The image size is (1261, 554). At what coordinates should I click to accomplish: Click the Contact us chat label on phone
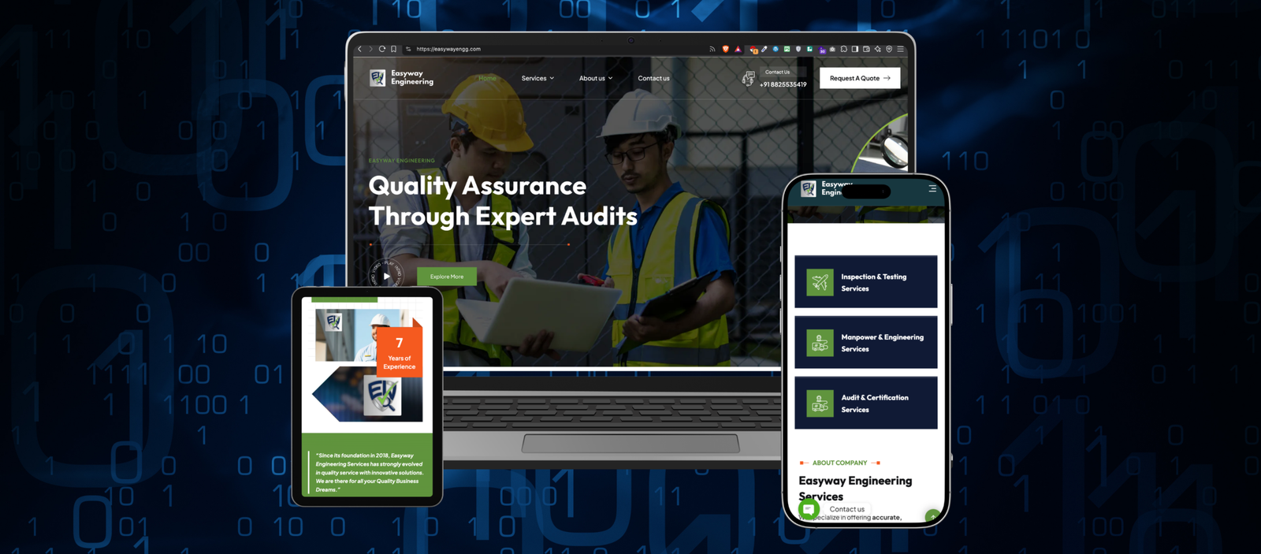click(x=847, y=509)
